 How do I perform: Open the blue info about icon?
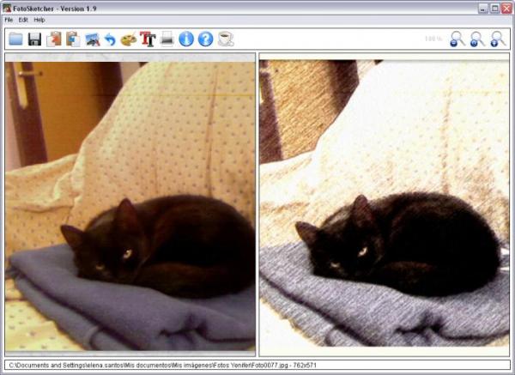[186, 39]
